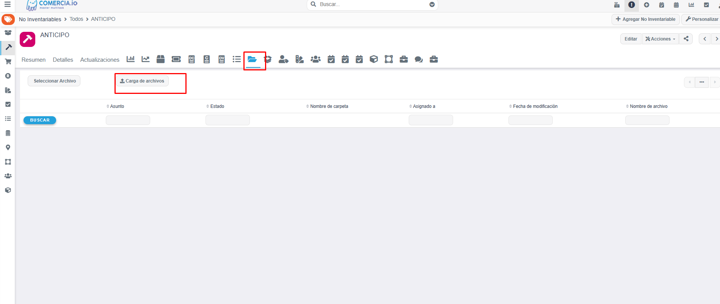Click the Todos breadcrumb link
720x304 pixels.
76,19
